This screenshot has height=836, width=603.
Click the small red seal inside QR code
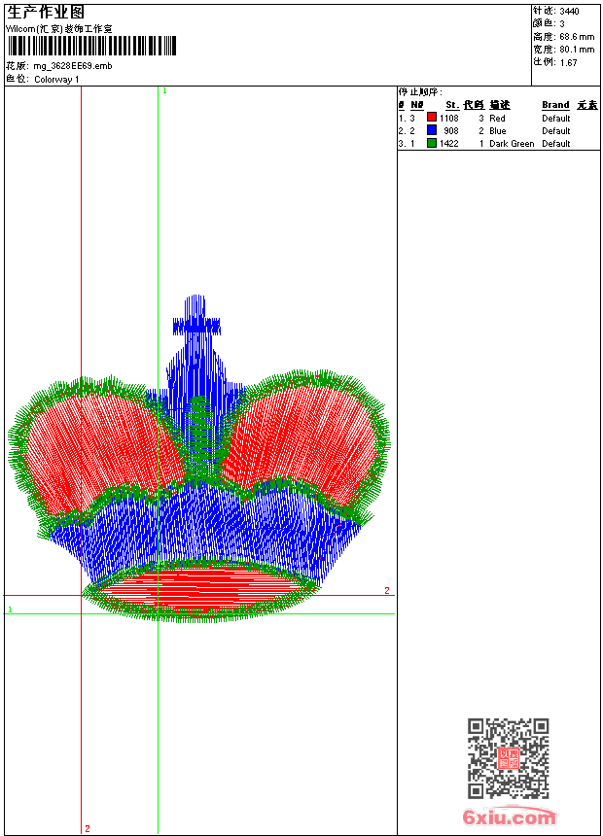coord(508,758)
